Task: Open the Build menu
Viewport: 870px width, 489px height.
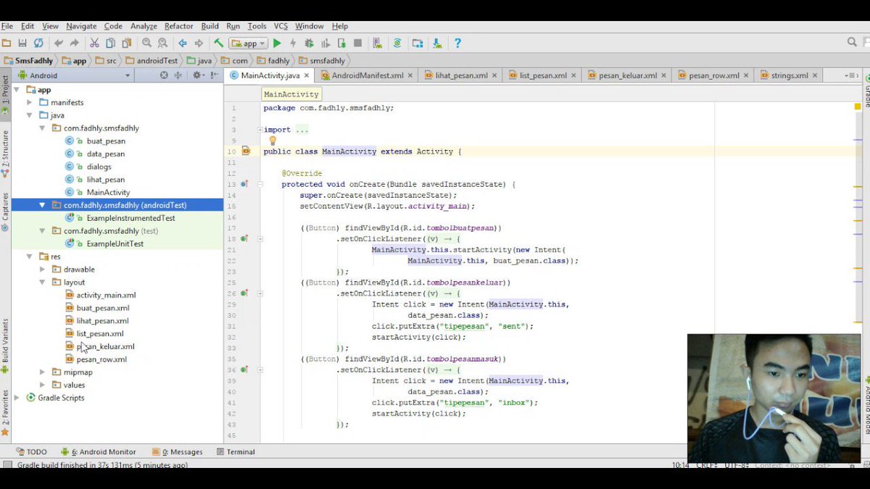Action: pyautogui.click(x=210, y=26)
